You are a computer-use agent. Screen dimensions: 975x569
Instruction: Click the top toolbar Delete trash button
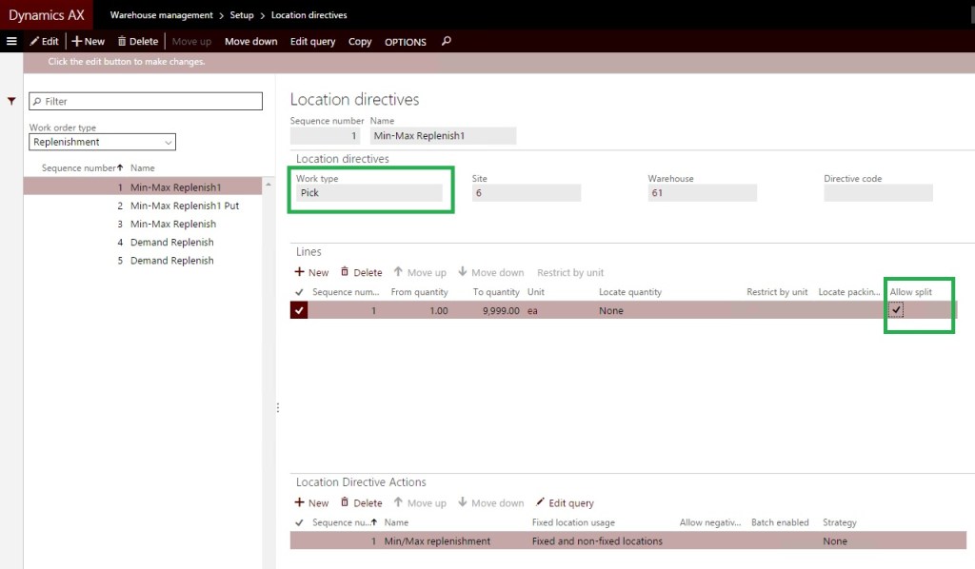pyautogui.click(x=137, y=41)
